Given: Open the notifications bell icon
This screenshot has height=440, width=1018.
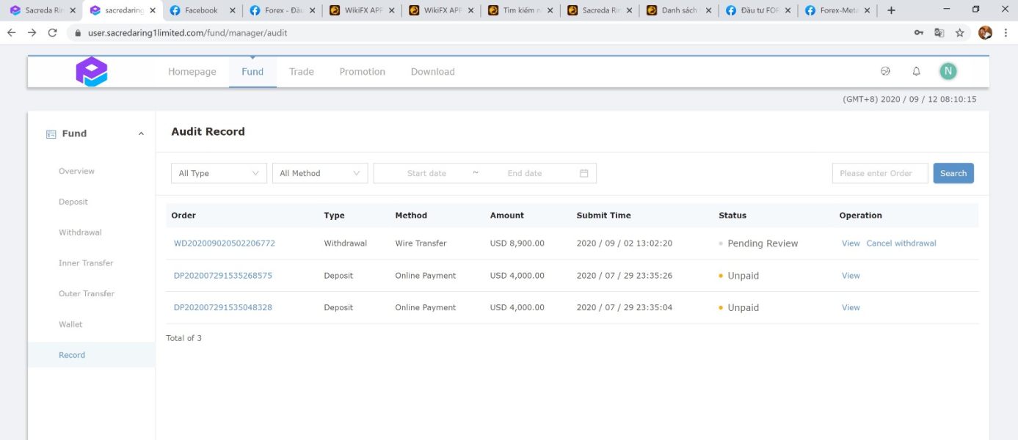Looking at the screenshot, I should pyautogui.click(x=916, y=71).
